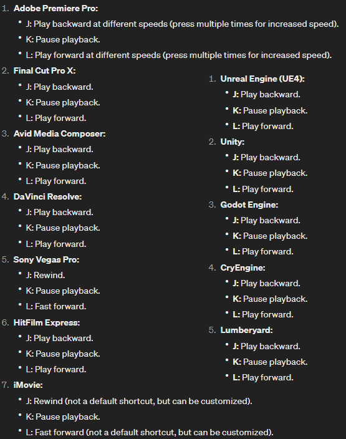Click the J: Rewind line under Sony Vegas Pro
Image resolution: width=346 pixels, height=439 pixels.
click(46, 276)
